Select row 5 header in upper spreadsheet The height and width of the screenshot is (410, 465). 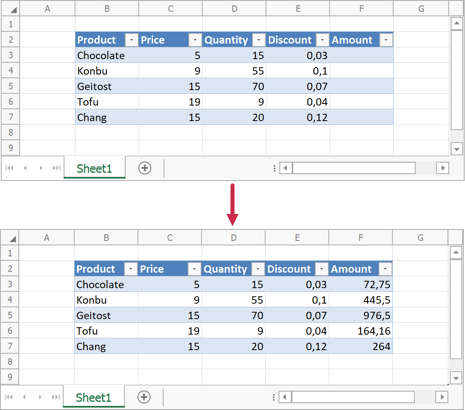[x=11, y=86]
